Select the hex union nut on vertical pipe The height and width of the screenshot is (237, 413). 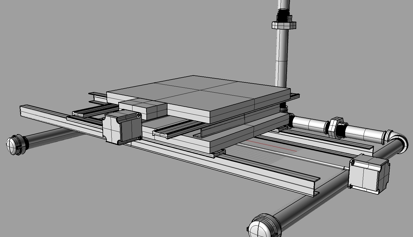point(284,25)
